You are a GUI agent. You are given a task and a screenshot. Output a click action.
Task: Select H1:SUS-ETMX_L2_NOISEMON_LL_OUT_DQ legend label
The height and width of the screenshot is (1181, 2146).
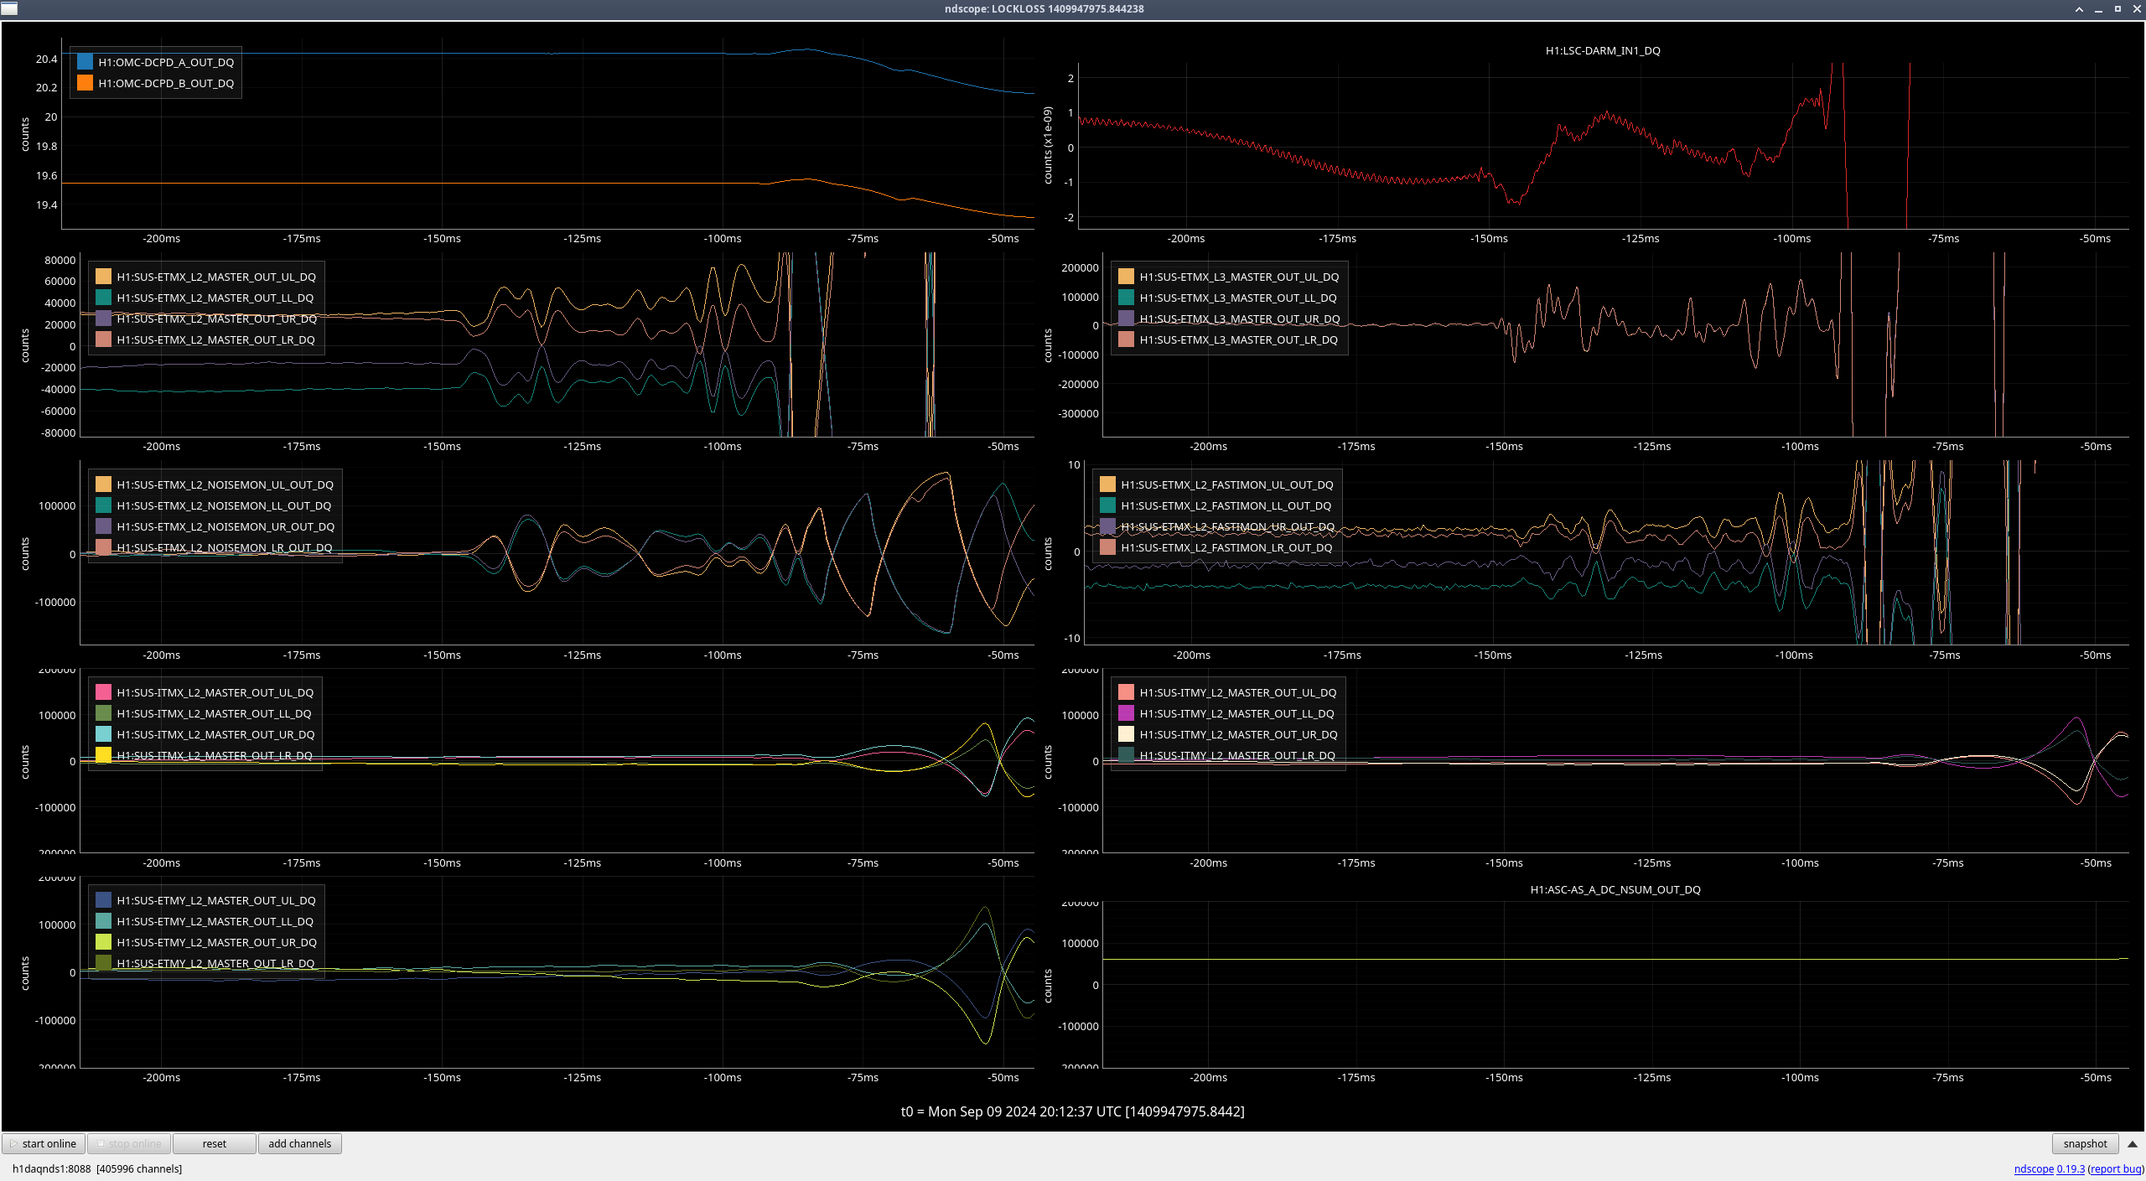coord(224,506)
